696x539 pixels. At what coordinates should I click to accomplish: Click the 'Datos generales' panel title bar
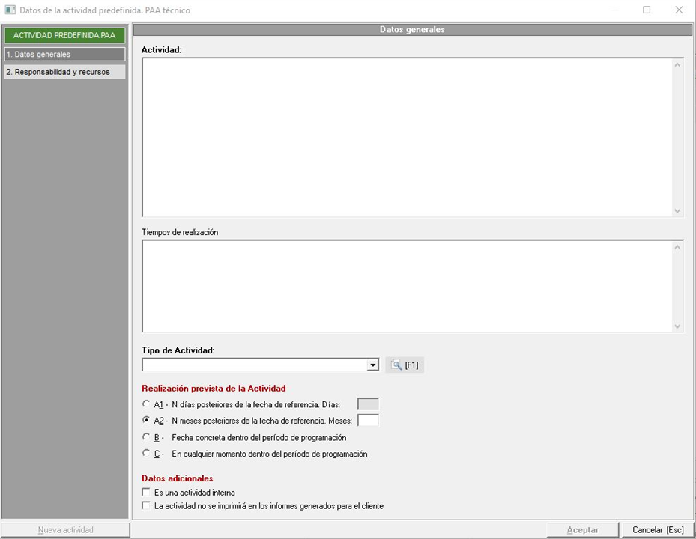tap(412, 30)
